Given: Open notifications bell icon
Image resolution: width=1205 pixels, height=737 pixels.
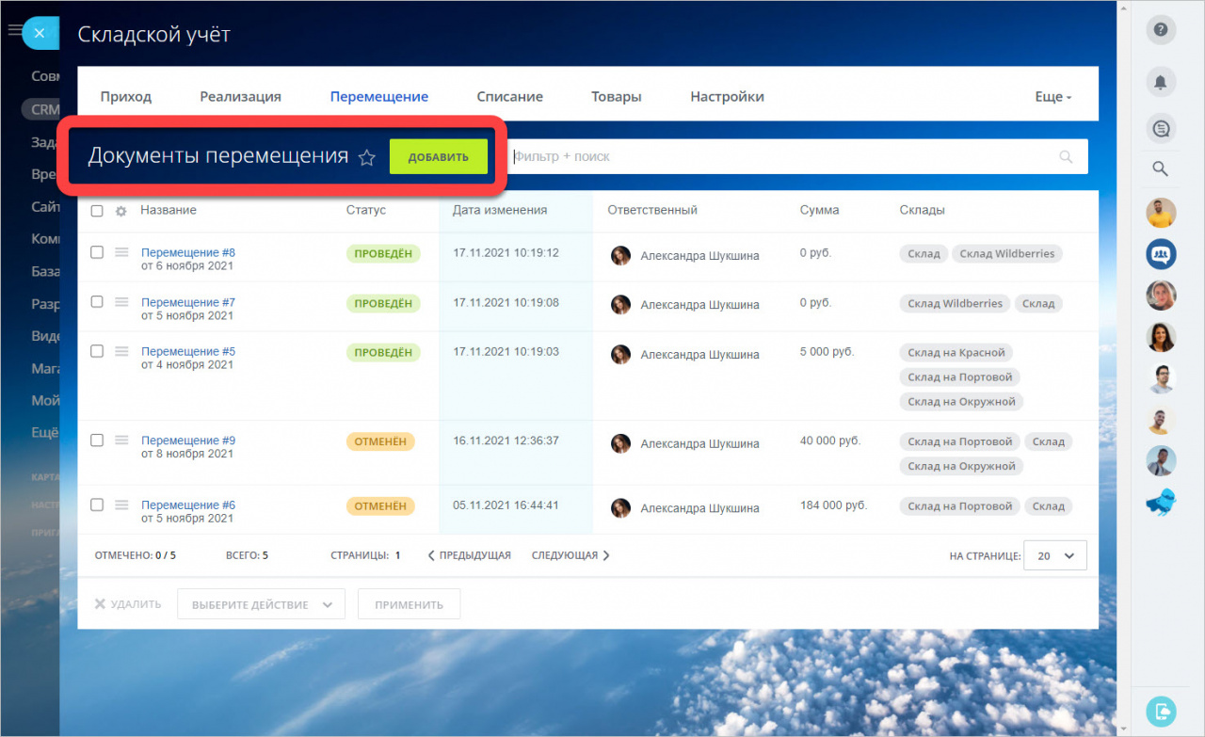Looking at the screenshot, I should pyautogui.click(x=1161, y=82).
